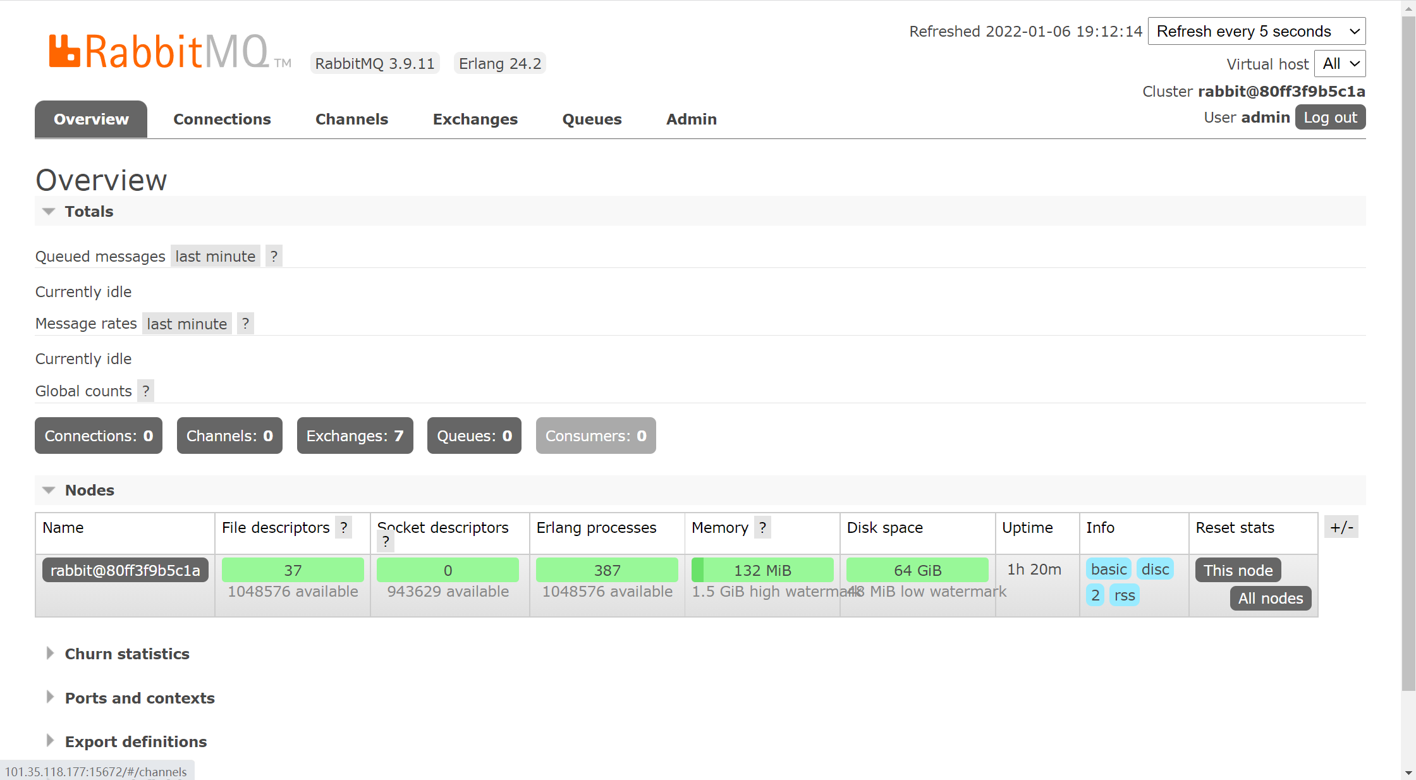The width and height of the screenshot is (1416, 780).
Task: Open node rabbit@80ff3f9b5c1a details
Action: 125,570
